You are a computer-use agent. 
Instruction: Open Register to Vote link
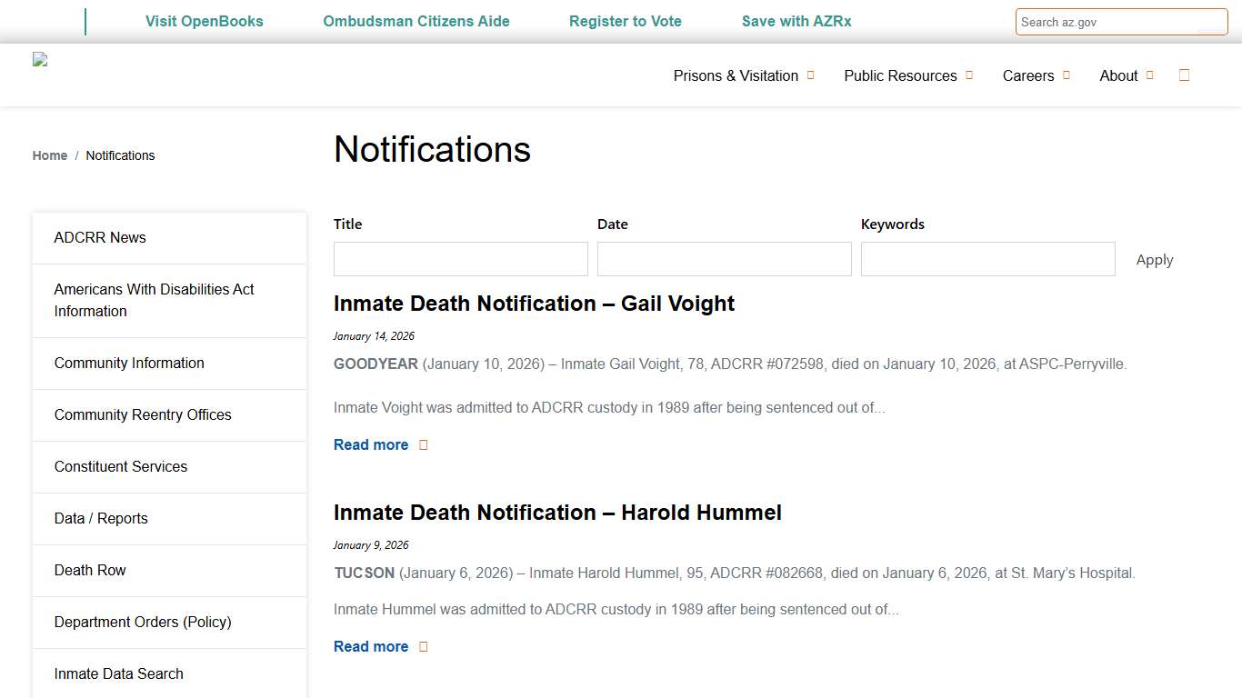coord(625,21)
